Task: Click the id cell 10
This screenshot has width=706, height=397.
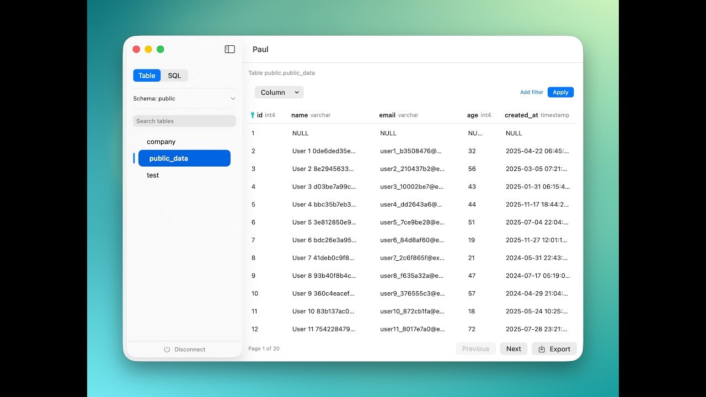Action: tap(255, 293)
